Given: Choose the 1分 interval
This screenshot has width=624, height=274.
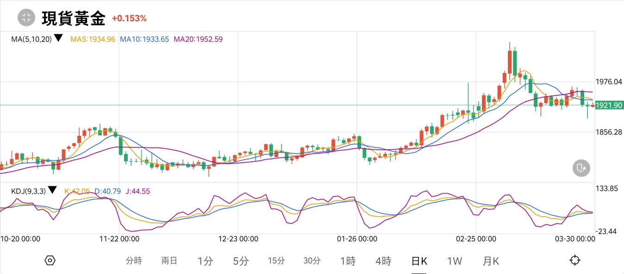Looking at the screenshot, I should tap(205, 261).
